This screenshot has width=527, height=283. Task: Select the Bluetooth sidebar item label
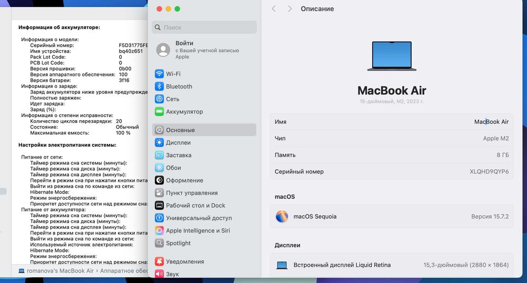(x=179, y=86)
